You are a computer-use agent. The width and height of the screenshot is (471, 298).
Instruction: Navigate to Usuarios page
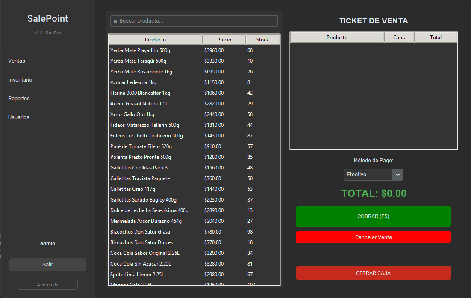(19, 117)
